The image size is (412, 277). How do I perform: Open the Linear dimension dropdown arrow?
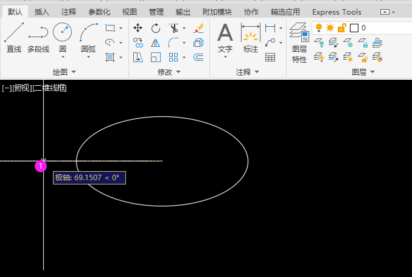click(x=281, y=28)
